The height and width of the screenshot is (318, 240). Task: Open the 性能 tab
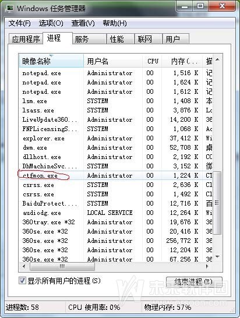(121, 39)
